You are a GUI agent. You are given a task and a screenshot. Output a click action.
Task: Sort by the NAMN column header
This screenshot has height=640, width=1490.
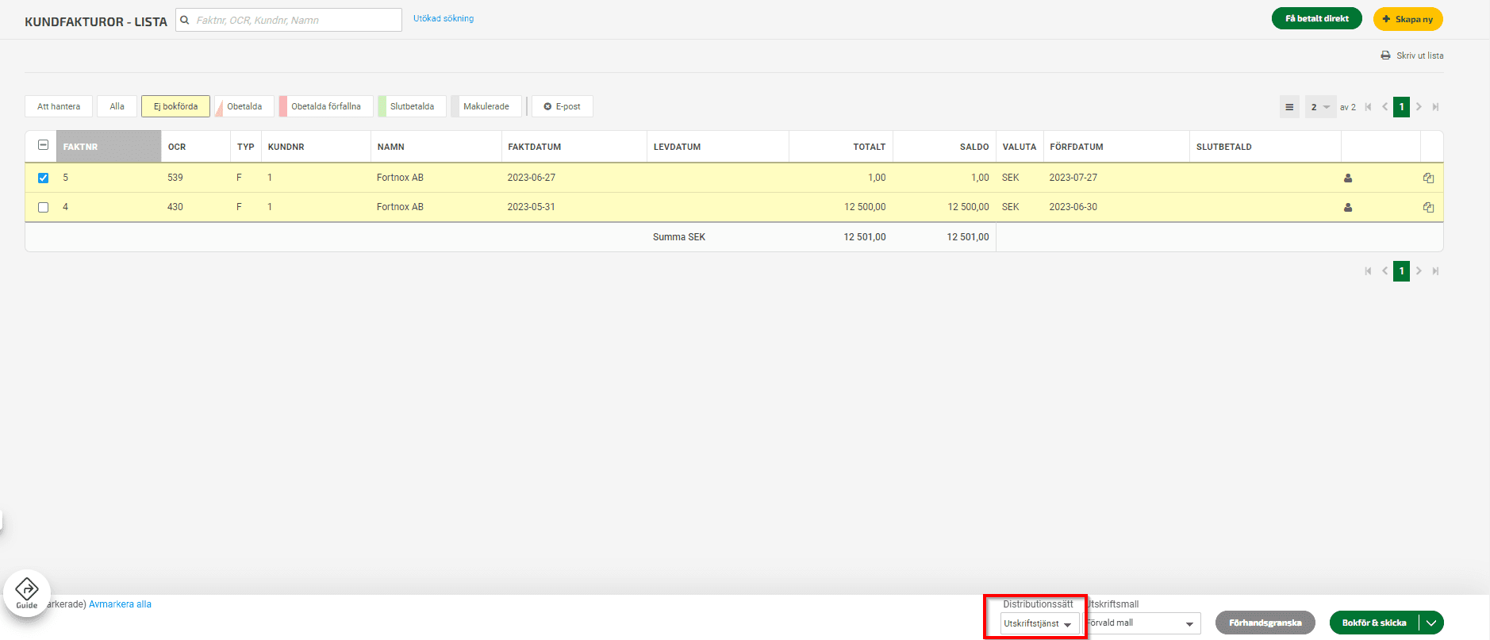[436, 147]
